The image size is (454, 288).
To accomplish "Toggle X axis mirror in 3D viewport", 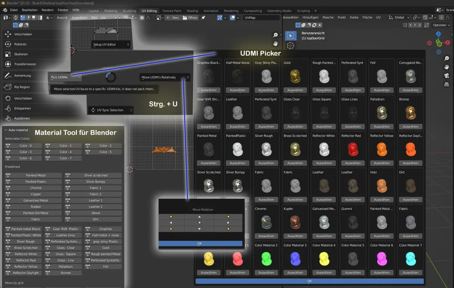I will pos(410,25).
